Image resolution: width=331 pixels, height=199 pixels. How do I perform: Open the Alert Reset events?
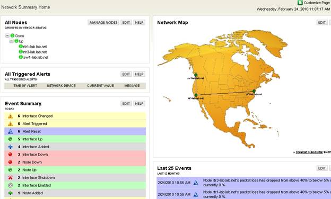tap(32, 131)
